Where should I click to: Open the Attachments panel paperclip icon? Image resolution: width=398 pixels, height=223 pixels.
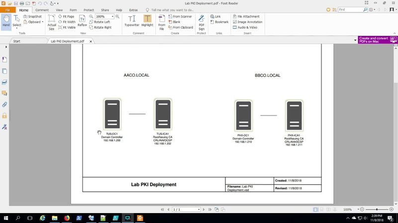[x=4, y=105]
